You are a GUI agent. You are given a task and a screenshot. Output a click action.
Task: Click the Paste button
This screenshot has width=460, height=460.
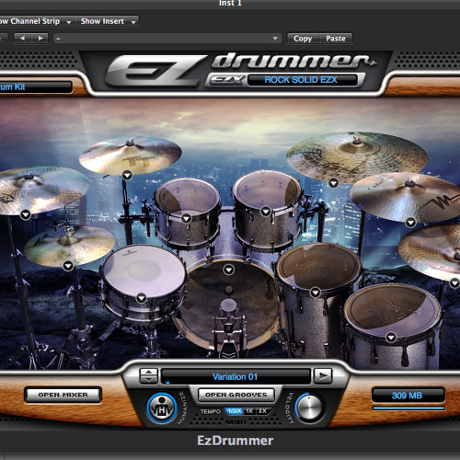(336, 39)
